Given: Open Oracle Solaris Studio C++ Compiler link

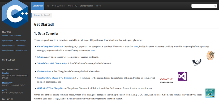Looking at the screenshot, I should (x=55, y=78).
